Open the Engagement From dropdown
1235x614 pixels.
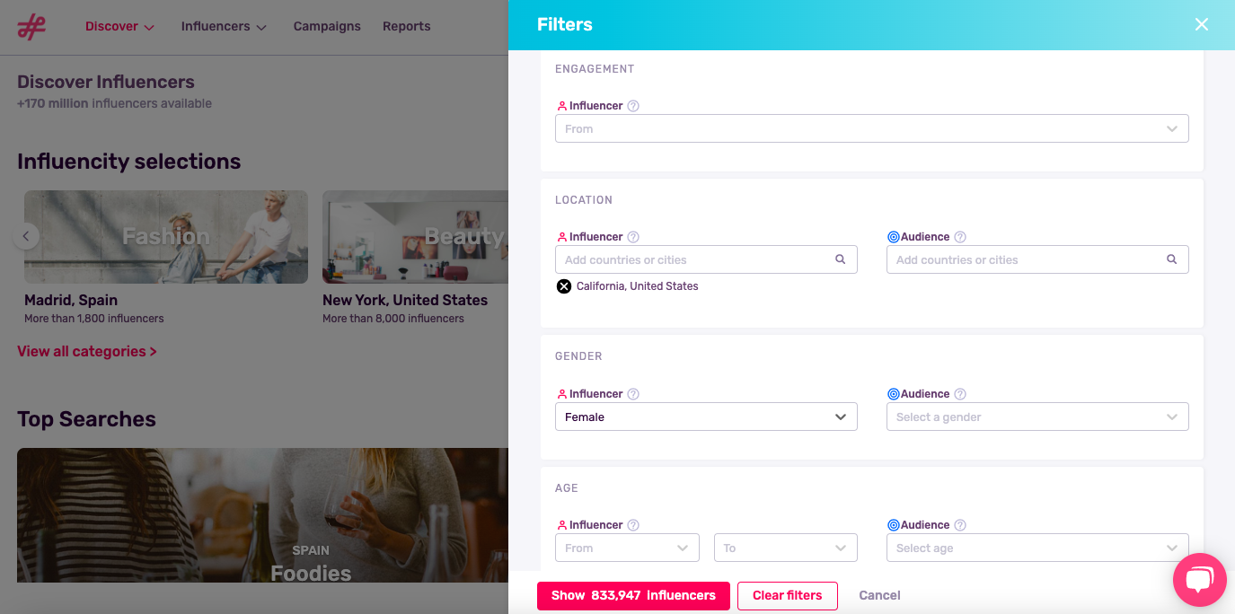coord(871,128)
